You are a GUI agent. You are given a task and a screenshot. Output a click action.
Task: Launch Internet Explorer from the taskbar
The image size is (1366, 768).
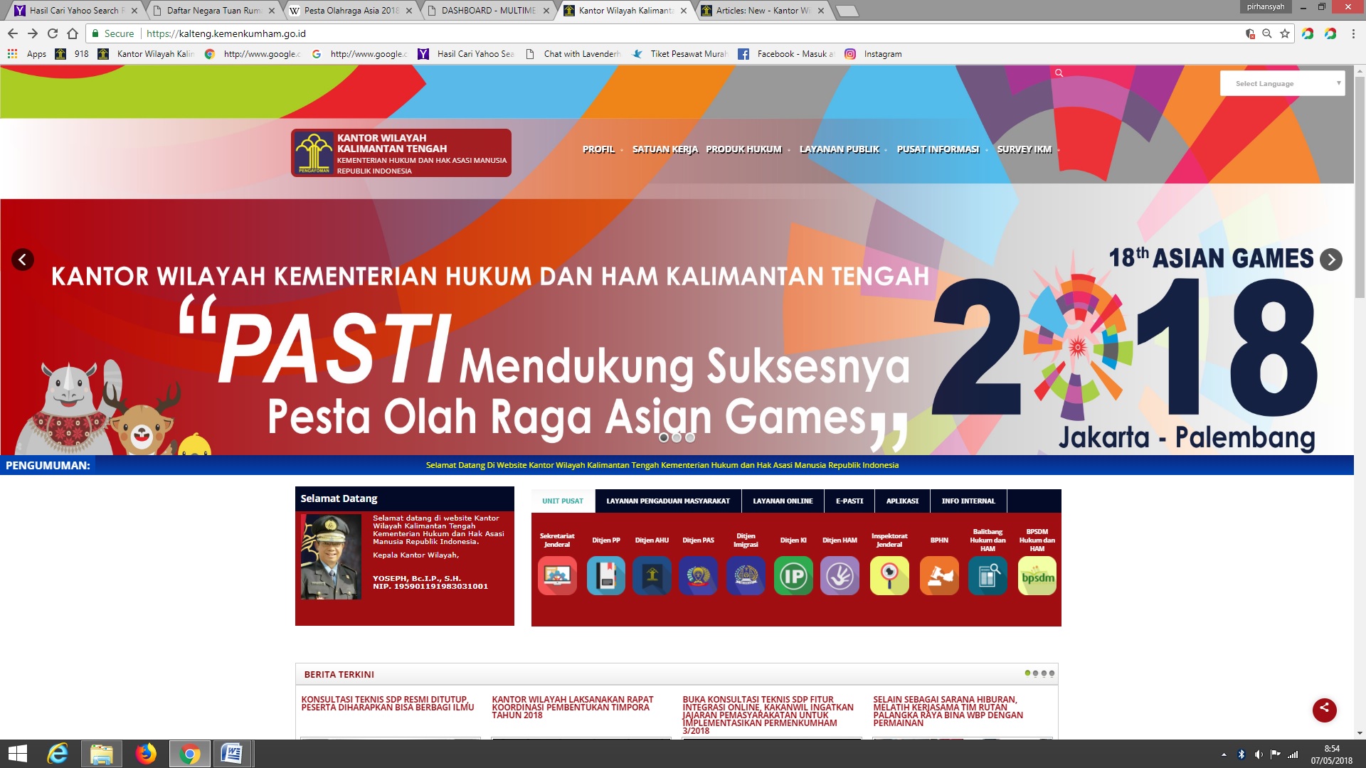[x=58, y=754]
